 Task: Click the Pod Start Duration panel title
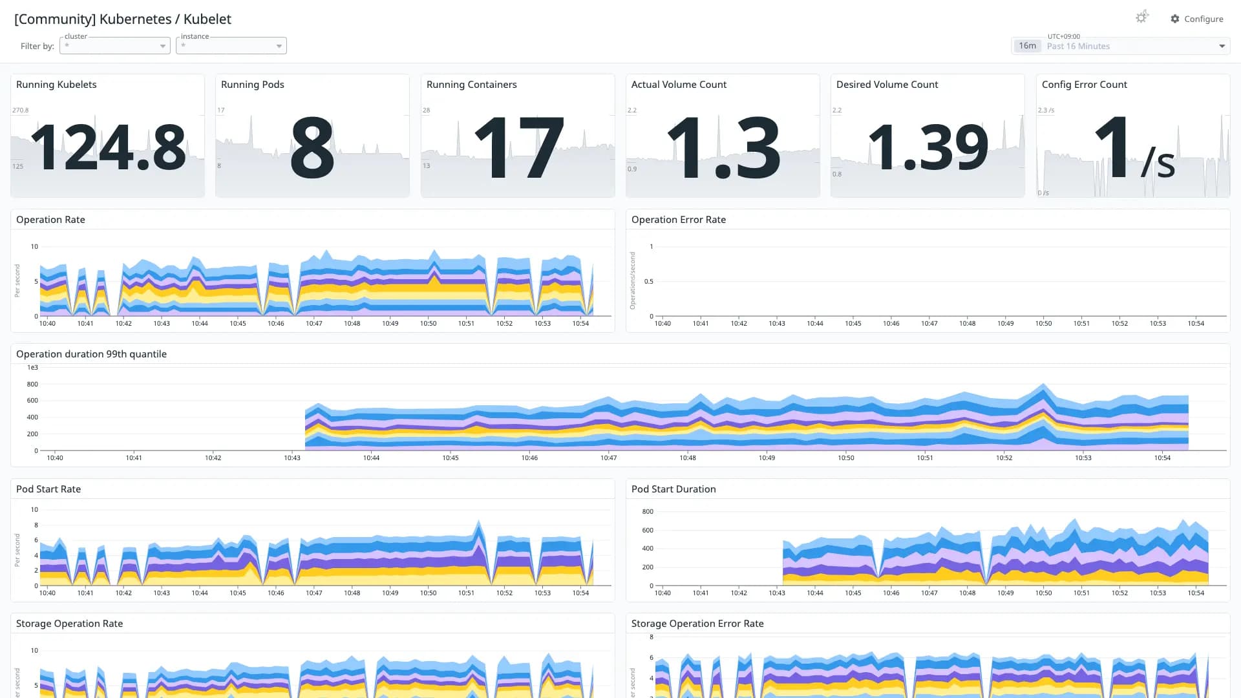pos(674,489)
